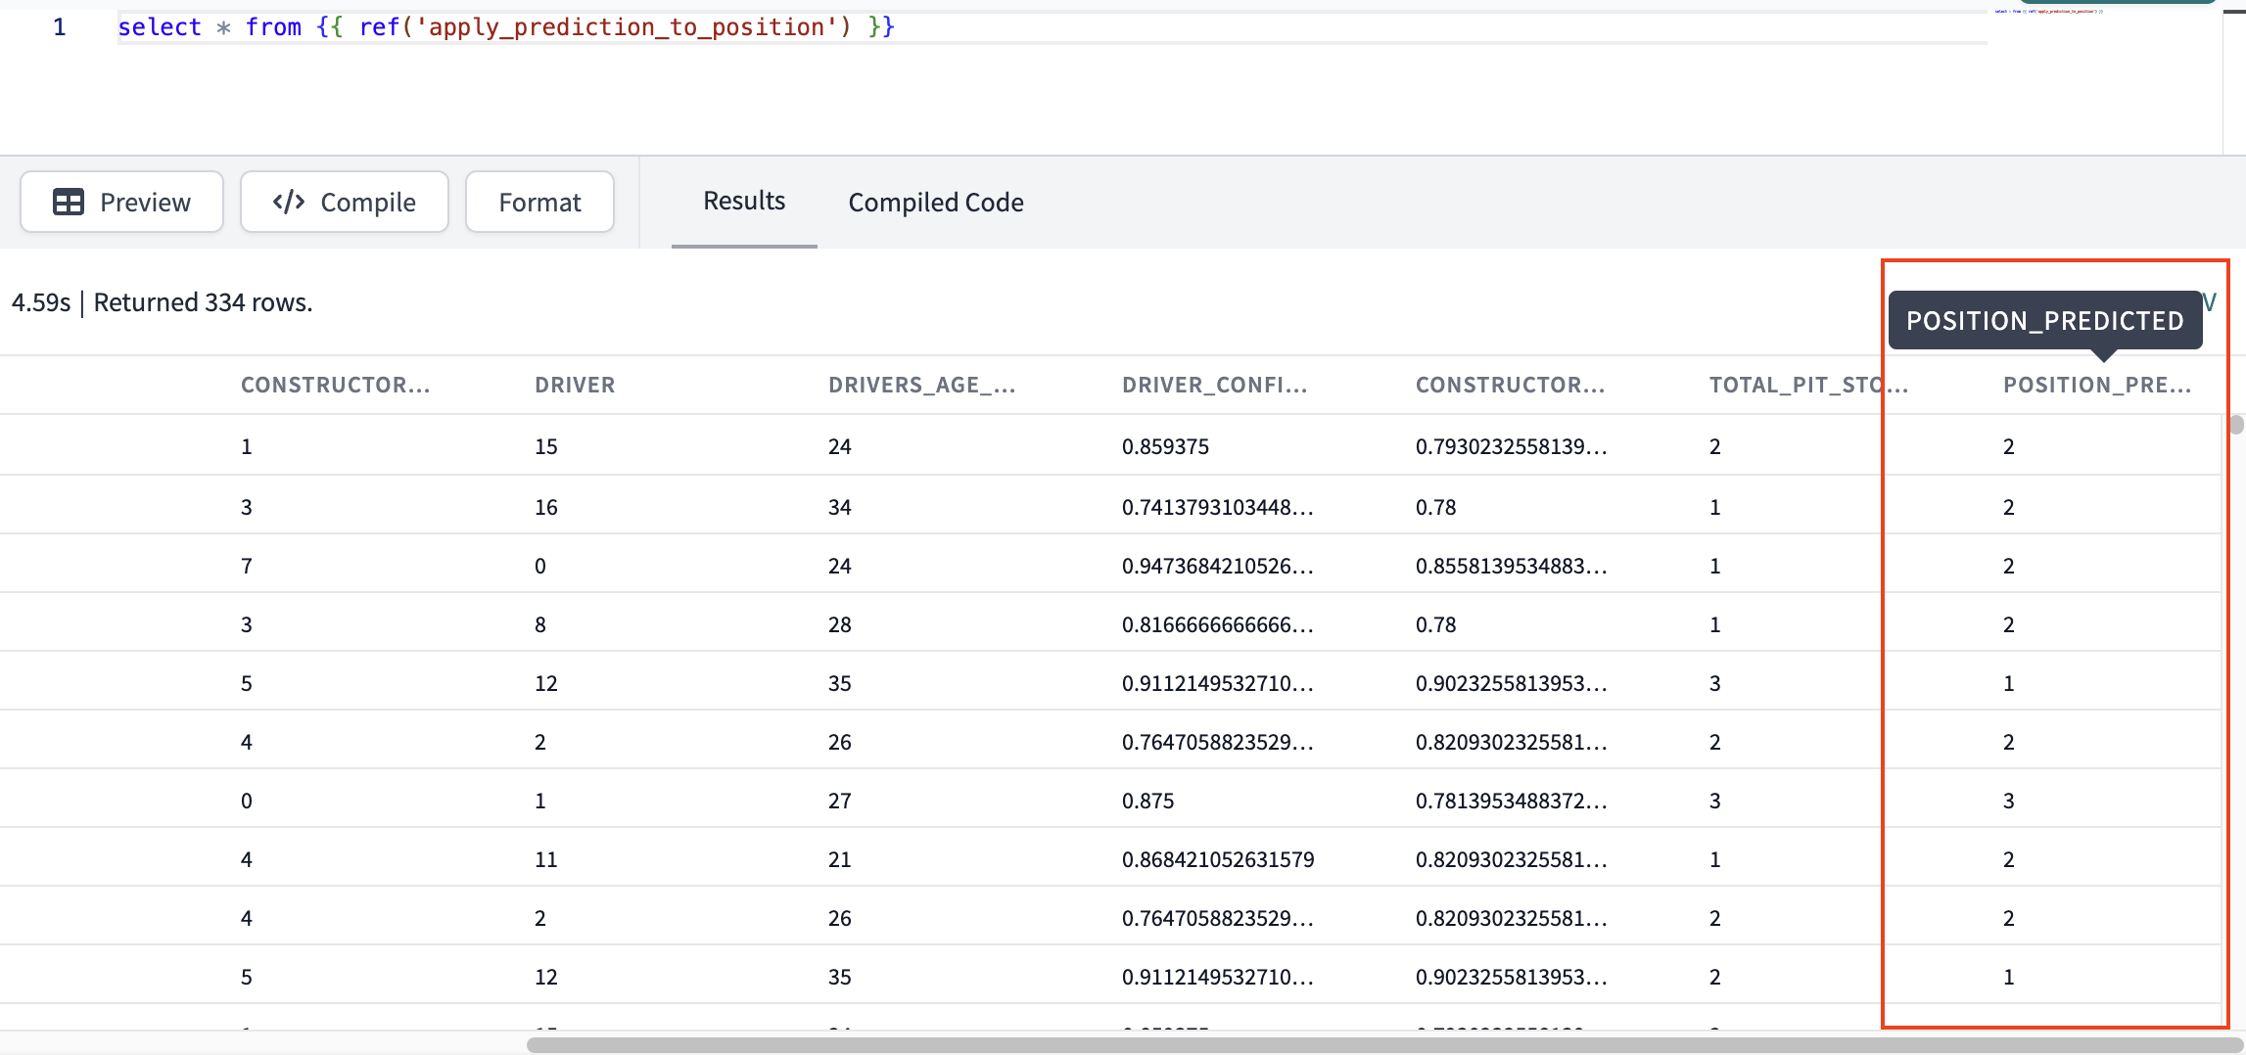Click the POSITION_PRE column header

[x=2097, y=385]
